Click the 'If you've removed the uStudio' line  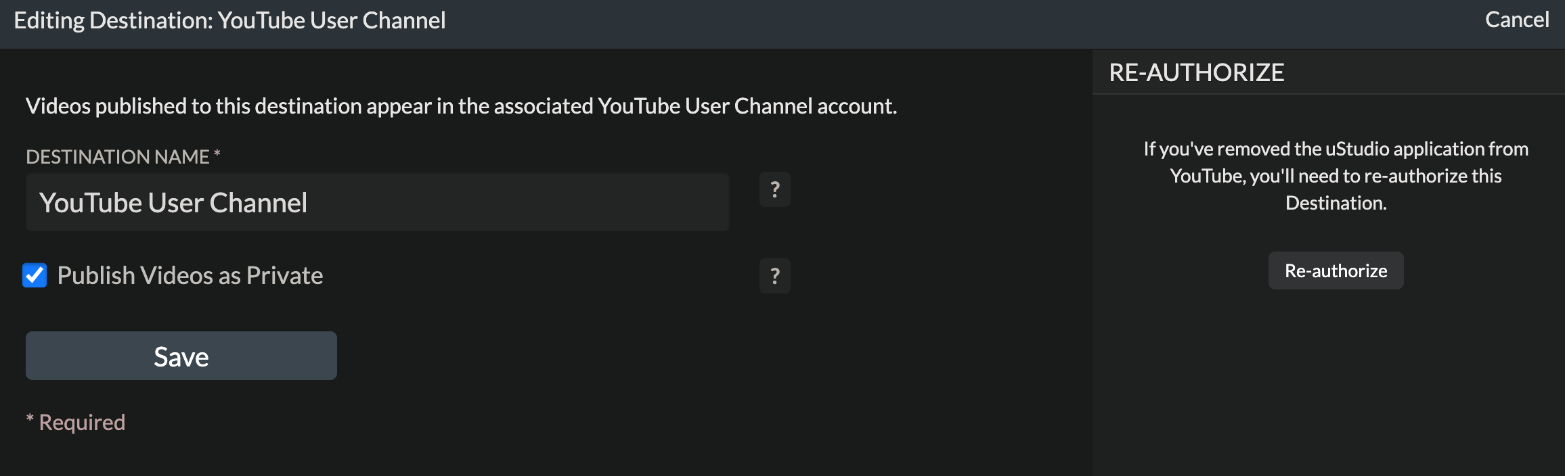coord(1336,149)
